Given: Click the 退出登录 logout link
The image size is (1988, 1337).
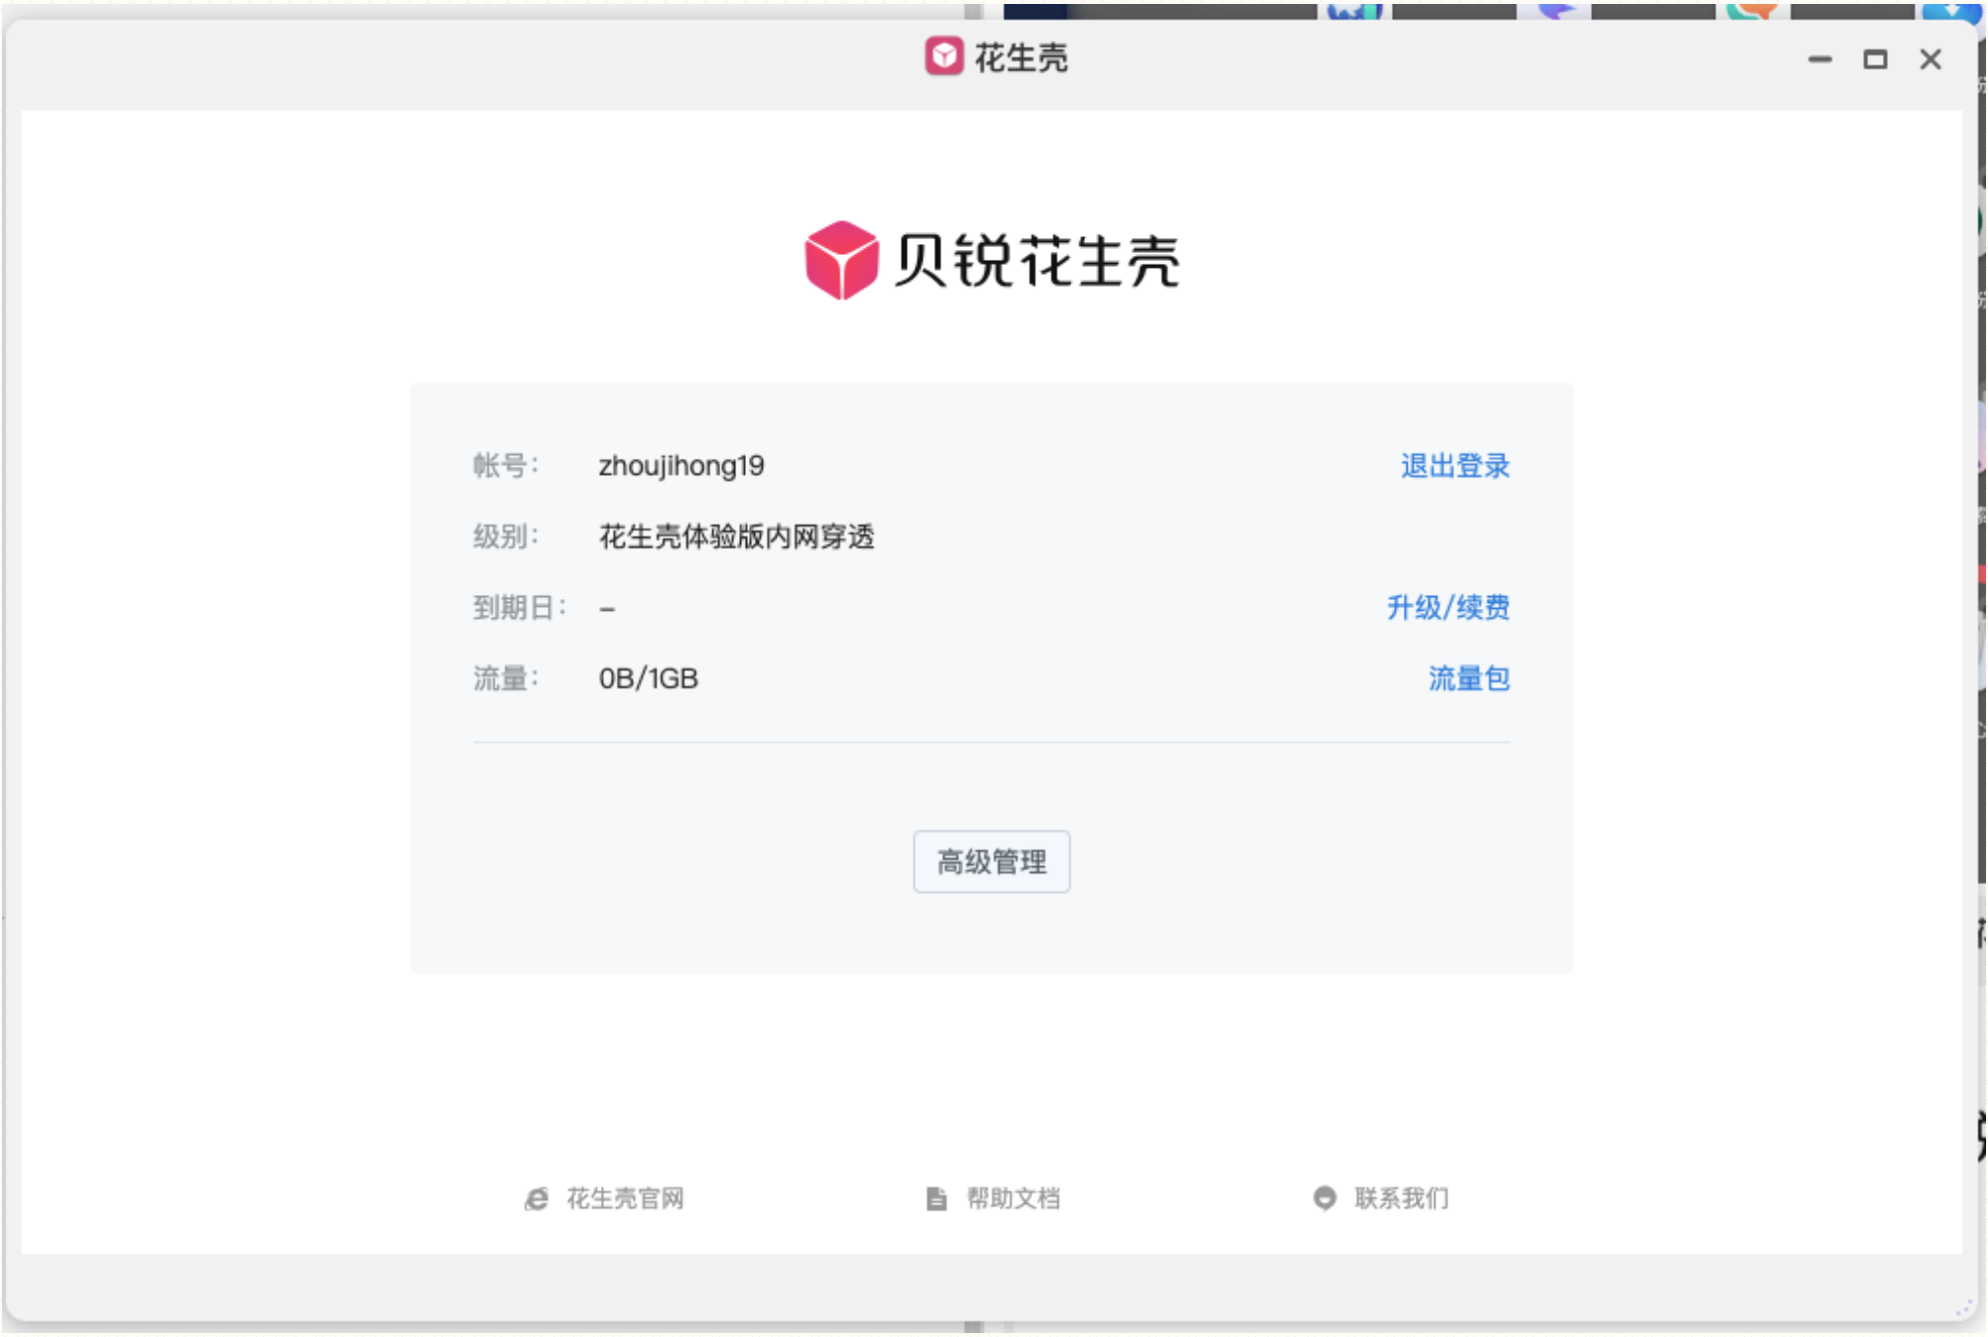Looking at the screenshot, I should pyautogui.click(x=1454, y=465).
